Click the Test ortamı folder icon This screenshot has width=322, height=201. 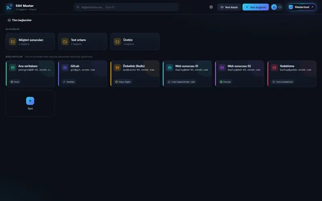(x=65, y=42)
